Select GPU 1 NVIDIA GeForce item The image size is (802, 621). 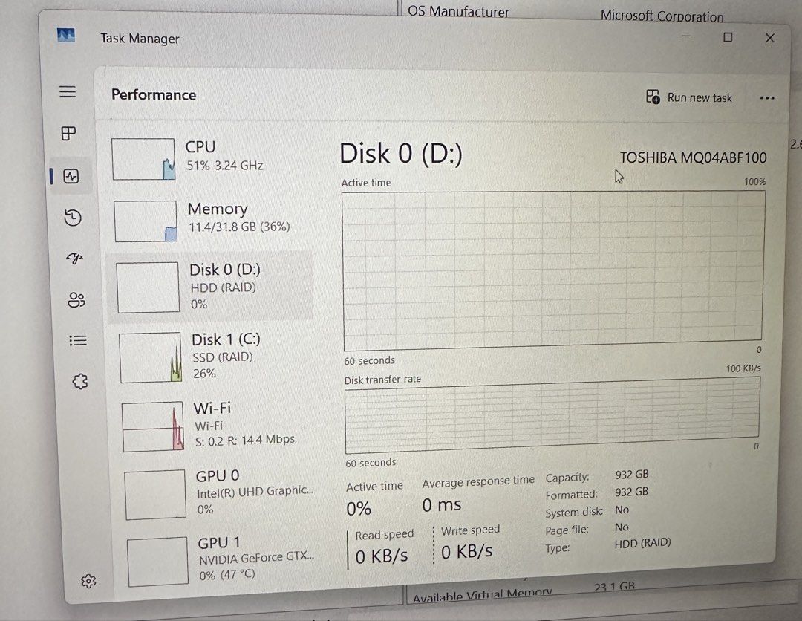pos(221,560)
